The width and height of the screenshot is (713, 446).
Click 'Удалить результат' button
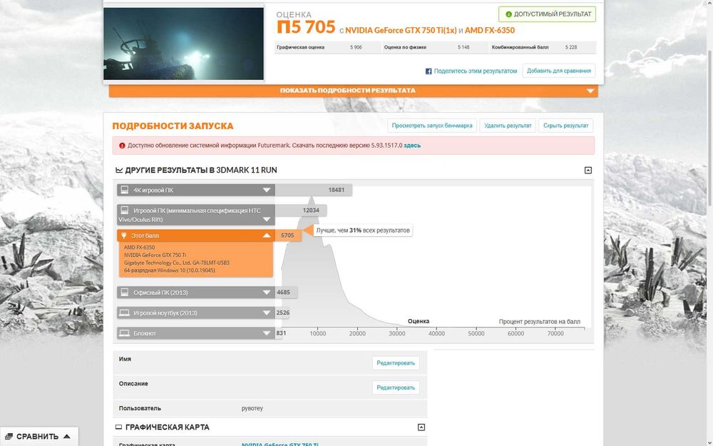508,126
